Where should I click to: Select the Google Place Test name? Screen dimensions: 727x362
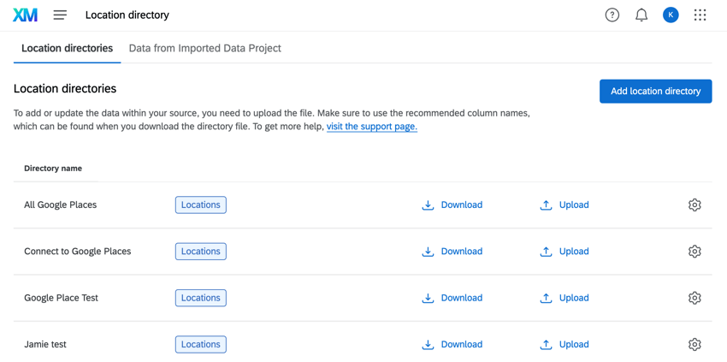click(x=62, y=298)
